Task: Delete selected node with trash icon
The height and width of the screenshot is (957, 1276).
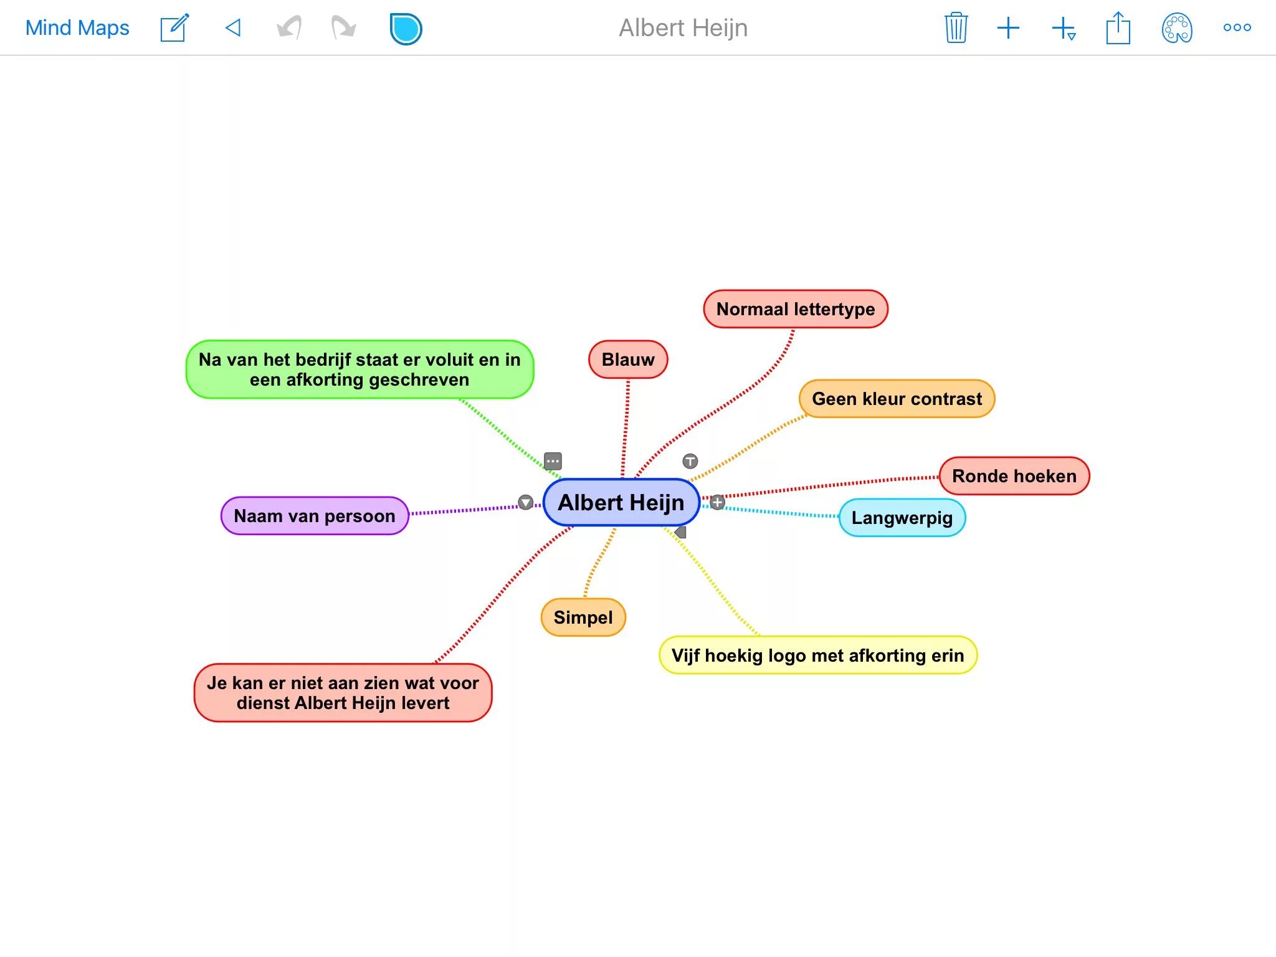Action: click(956, 28)
